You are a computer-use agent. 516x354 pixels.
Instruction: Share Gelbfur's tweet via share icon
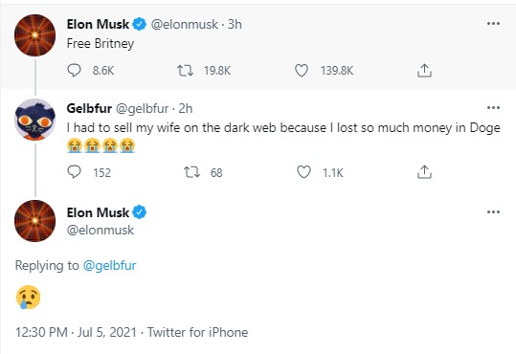click(424, 171)
